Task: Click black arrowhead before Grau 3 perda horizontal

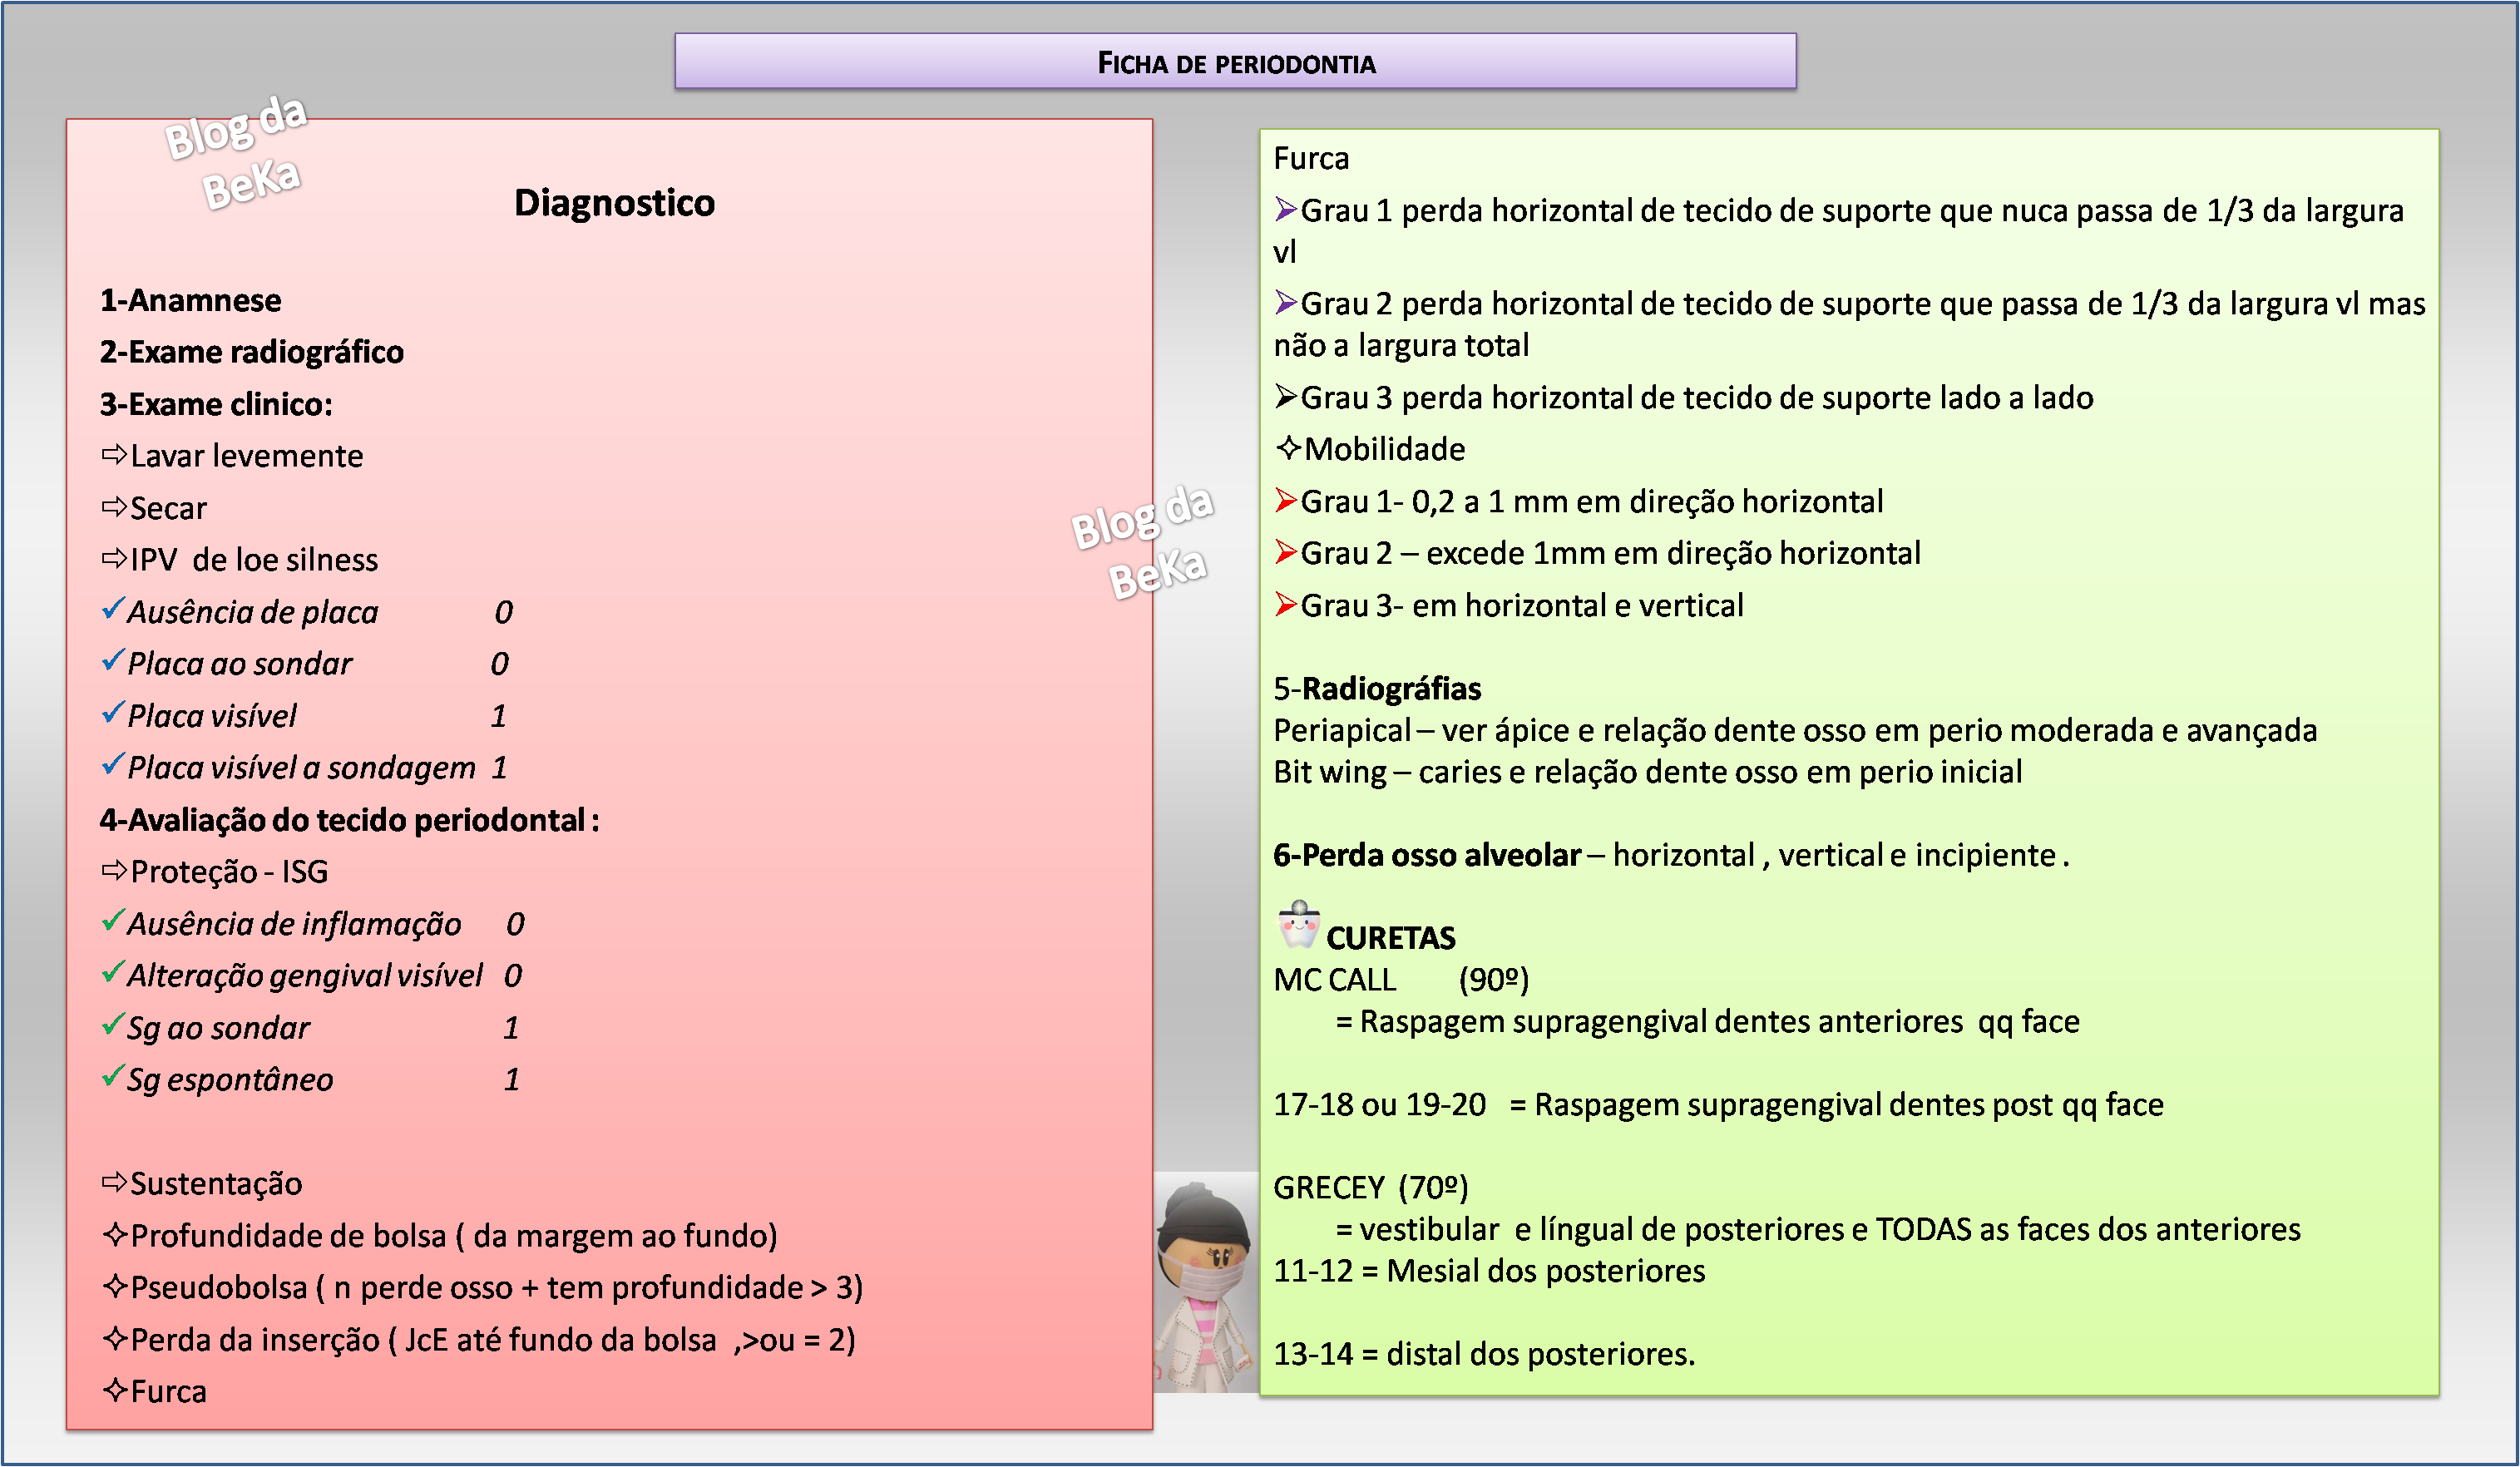Action: (1285, 396)
